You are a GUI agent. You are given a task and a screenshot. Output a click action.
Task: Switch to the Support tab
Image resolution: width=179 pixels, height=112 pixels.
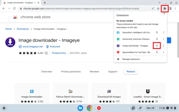113,72
